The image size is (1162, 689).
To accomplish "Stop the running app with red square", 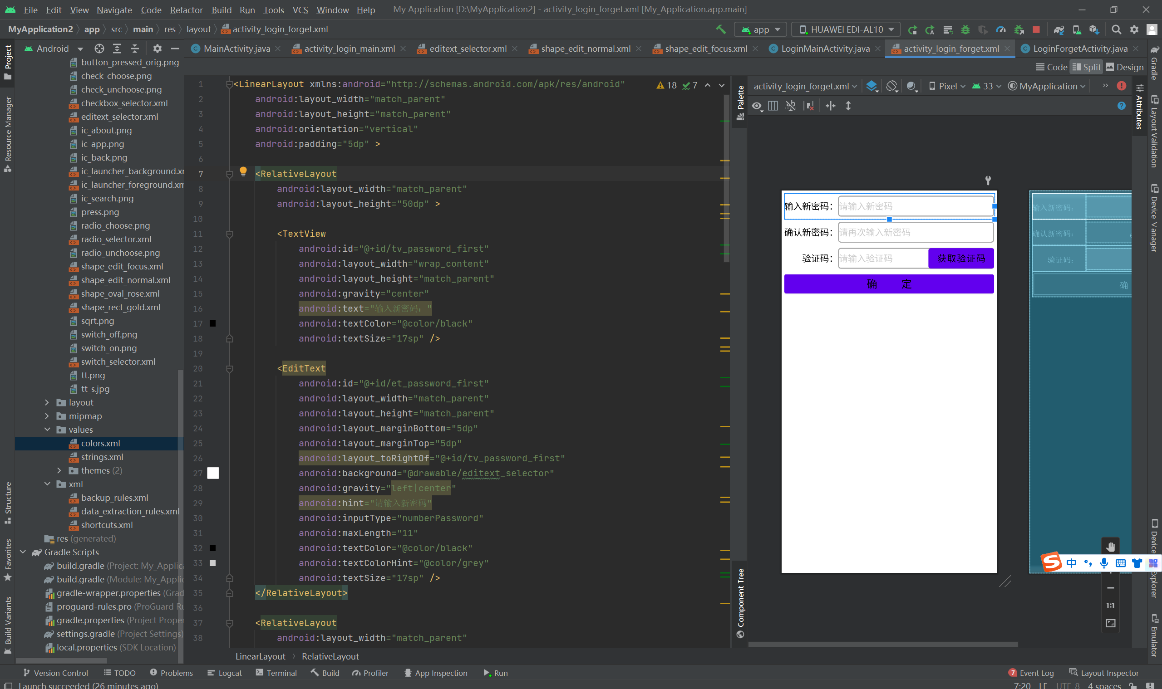I will click(1036, 30).
